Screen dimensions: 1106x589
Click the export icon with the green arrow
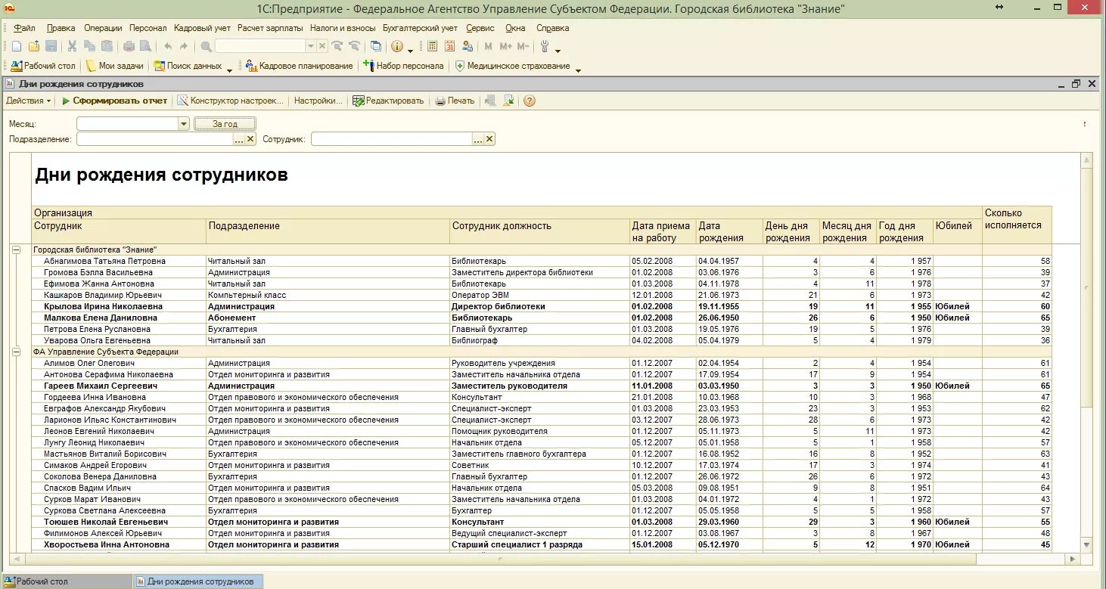coord(509,101)
